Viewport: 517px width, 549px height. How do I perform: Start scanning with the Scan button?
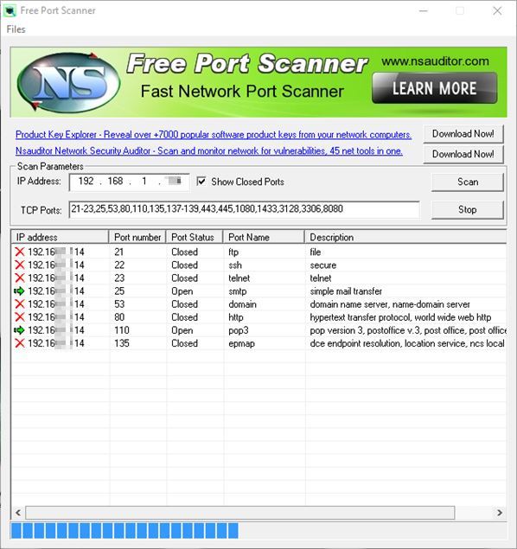(468, 182)
